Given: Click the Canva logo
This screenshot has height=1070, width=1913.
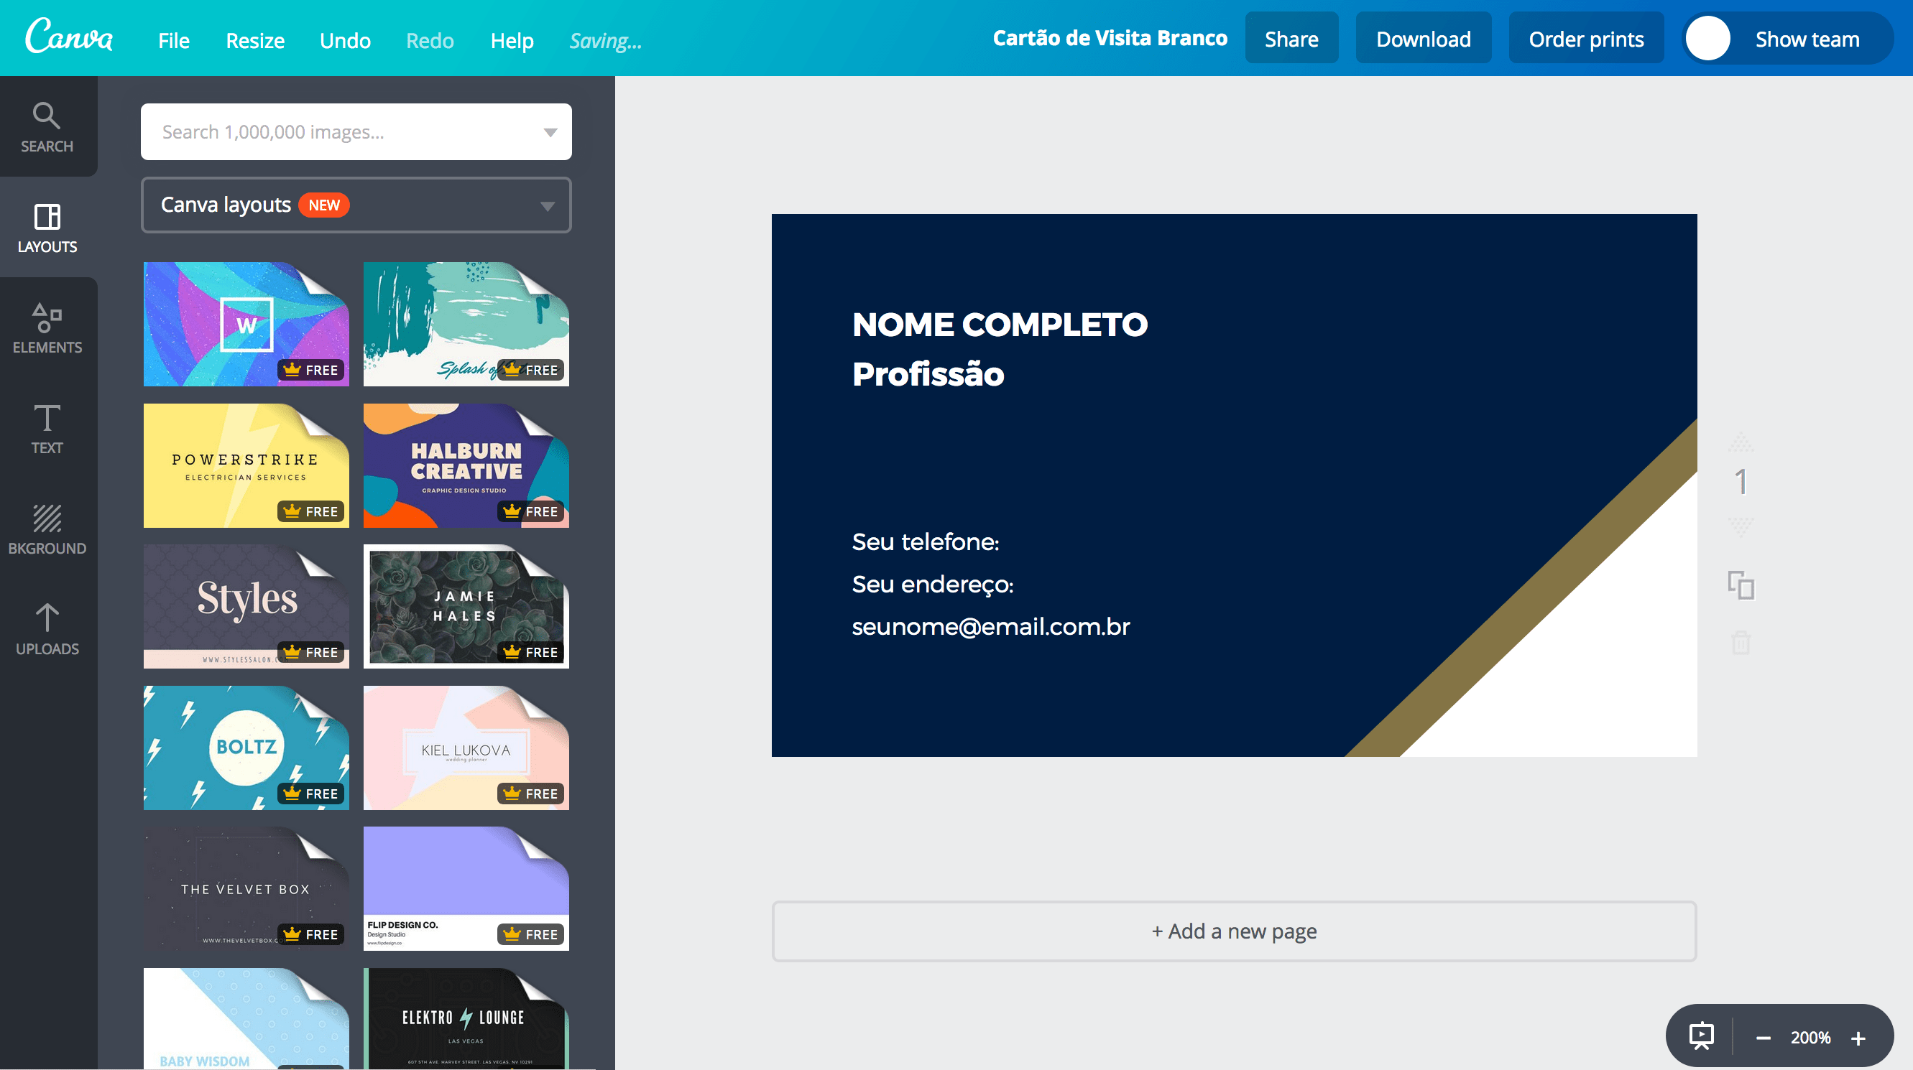Looking at the screenshot, I should point(69,36).
